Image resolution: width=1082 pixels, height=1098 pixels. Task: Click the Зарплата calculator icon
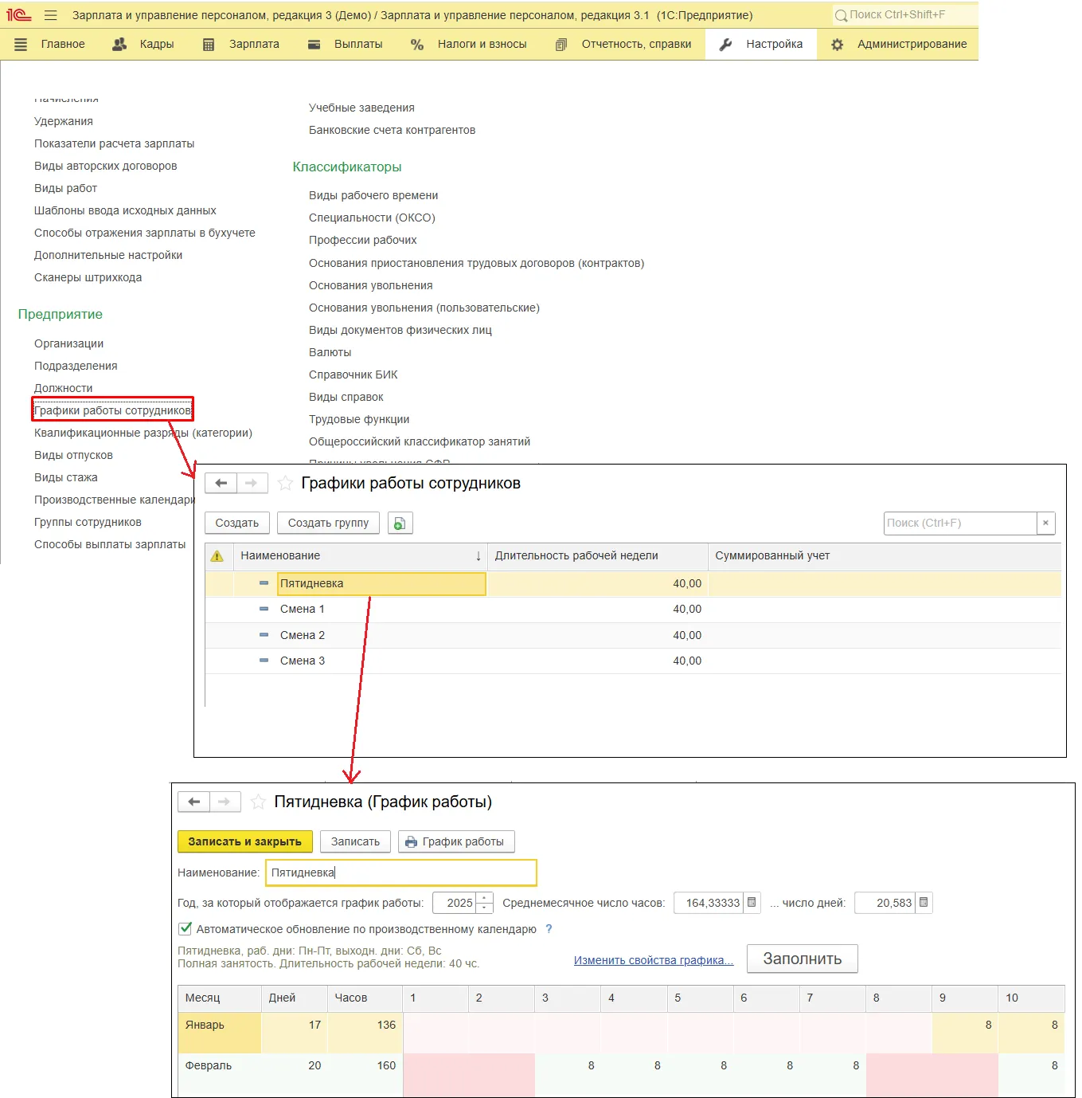tap(209, 45)
